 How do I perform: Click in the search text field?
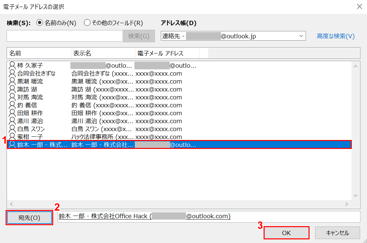click(x=65, y=36)
